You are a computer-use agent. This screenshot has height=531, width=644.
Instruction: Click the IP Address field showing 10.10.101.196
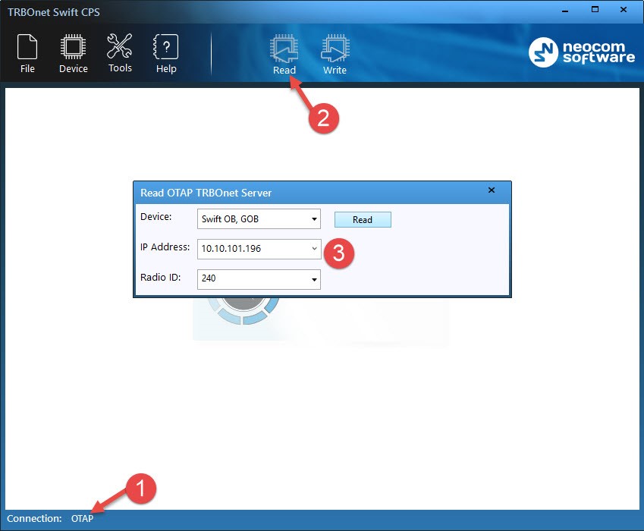(x=259, y=249)
